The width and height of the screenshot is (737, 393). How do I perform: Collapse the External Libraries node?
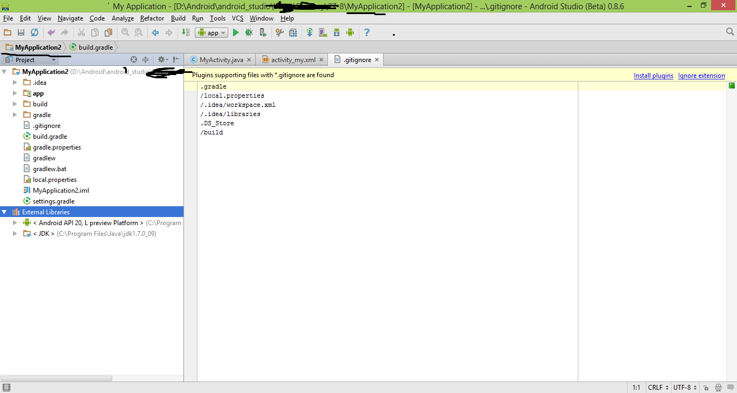pyautogui.click(x=4, y=212)
